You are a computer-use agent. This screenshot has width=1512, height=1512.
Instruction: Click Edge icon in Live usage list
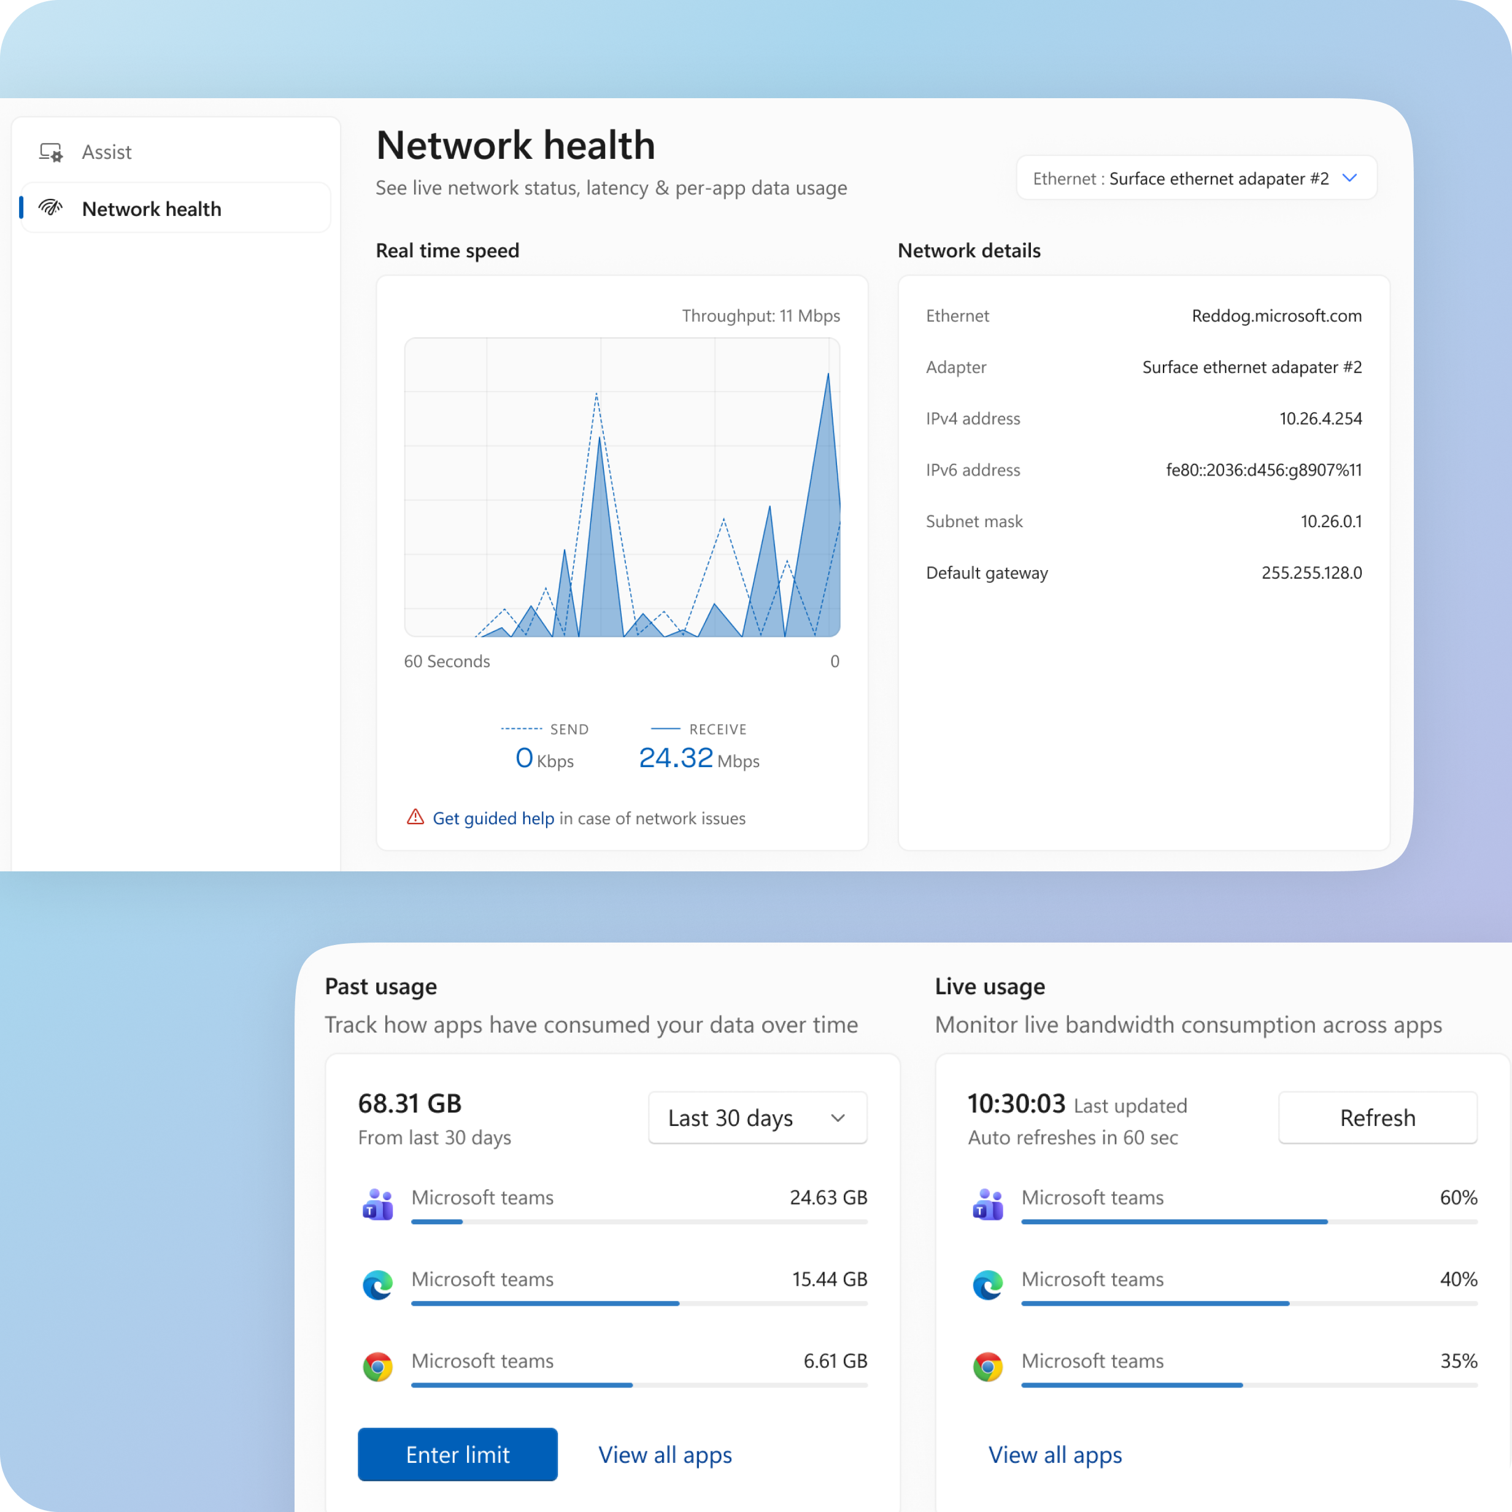(x=988, y=1285)
